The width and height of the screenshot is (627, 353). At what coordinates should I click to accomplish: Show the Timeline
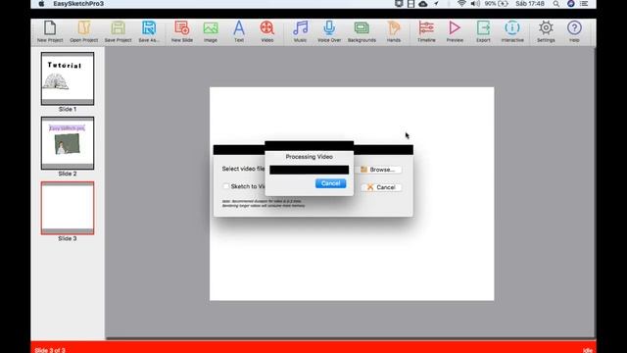(426, 31)
